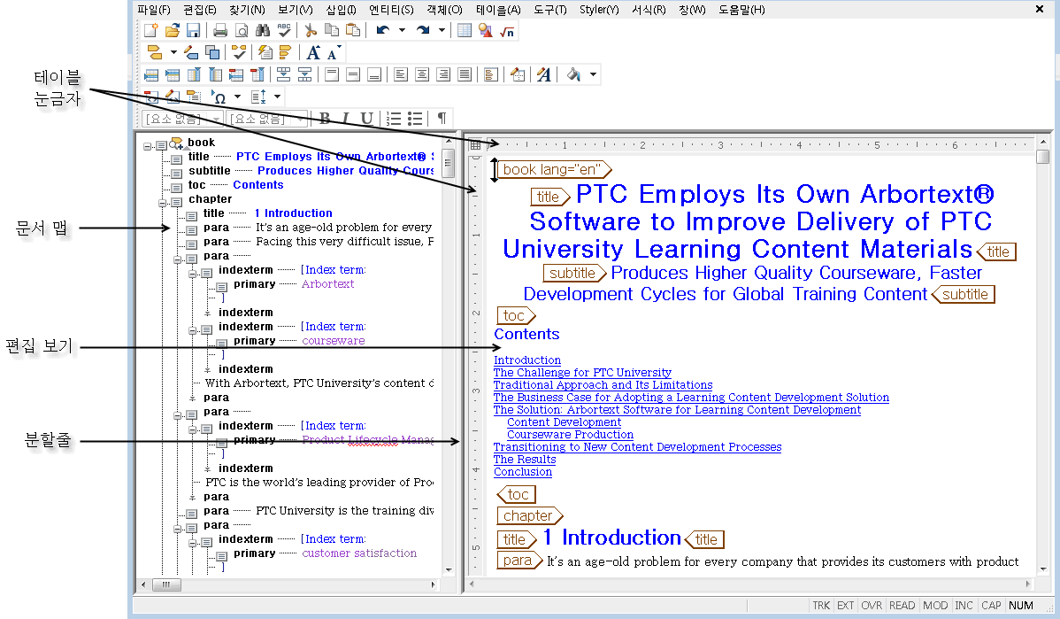
Task: Redo action arrow
Action: pyautogui.click(x=423, y=30)
